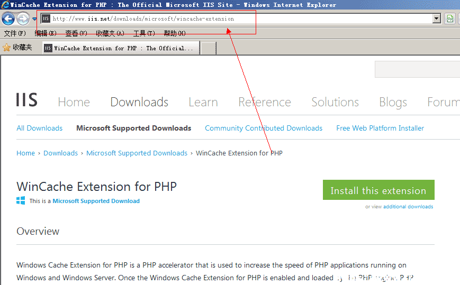Open the recent pages dropdown arrow
The image size is (460, 285).
34,19
